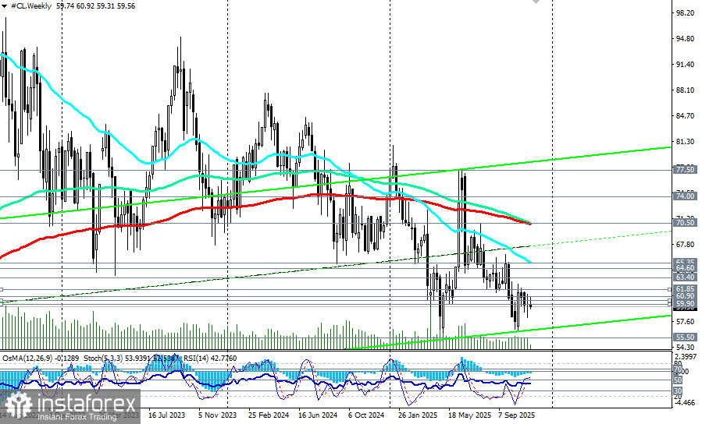The width and height of the screenshot is (702, 424).
Task: Click the Stoch(5,3,3) indicator label
Action: pos(104,359)
